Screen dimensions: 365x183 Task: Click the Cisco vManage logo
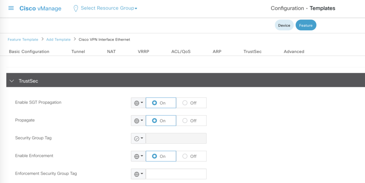40,8
